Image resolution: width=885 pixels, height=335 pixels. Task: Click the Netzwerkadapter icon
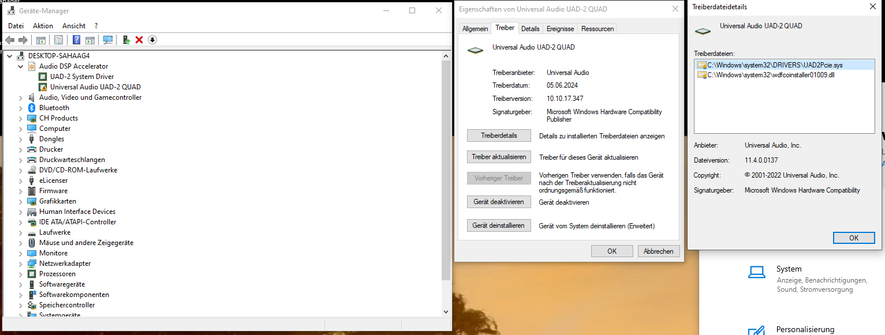pos(32,264)
